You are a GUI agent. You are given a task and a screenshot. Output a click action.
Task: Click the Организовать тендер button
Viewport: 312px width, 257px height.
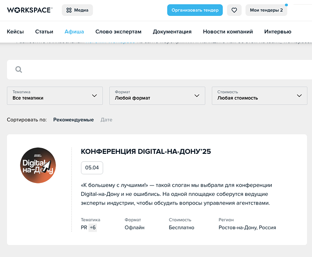pyautogui.click(x=195, y=10)
